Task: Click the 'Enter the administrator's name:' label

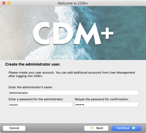Action: tap(31, 87)
